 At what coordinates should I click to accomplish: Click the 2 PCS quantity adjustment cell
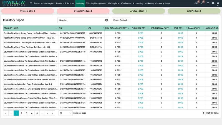coord(118,33)
